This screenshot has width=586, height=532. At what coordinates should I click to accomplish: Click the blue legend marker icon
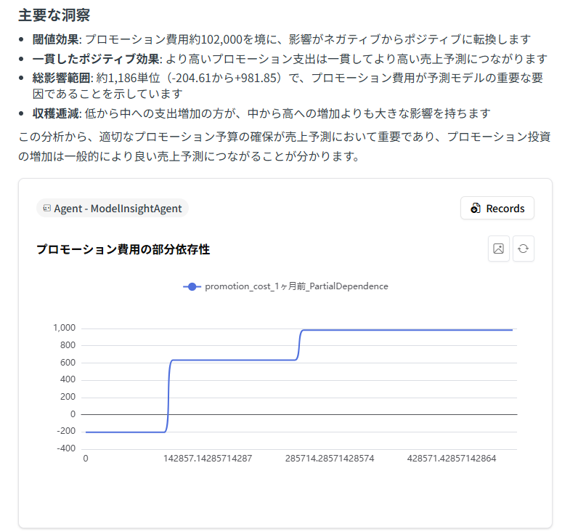[192, 286]
